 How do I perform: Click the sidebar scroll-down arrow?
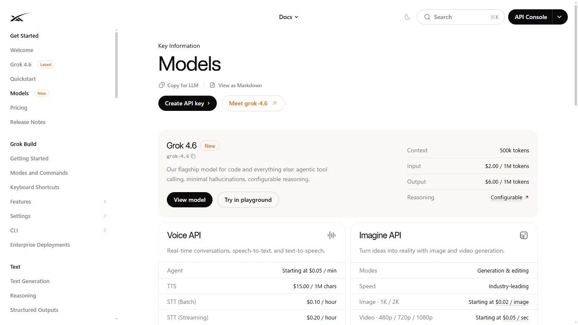pyautogui.click(x=116, y=319)
